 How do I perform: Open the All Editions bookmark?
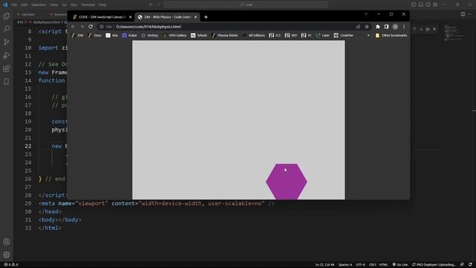click(x=254, y=36)
